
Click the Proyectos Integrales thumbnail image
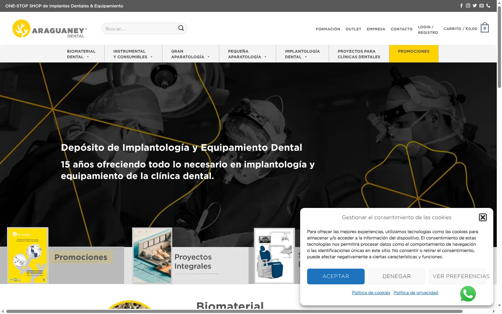click(x=152, y=255)
